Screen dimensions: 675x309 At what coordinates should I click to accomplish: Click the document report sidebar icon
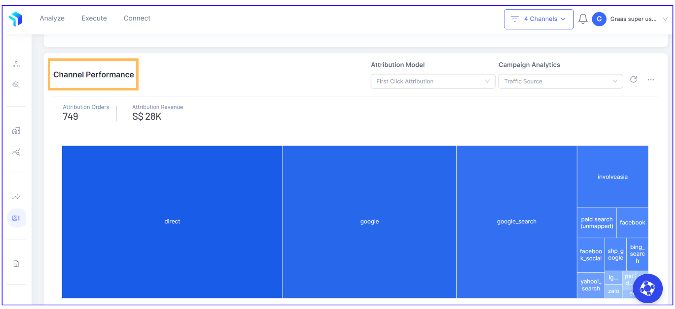pos(16,263)
